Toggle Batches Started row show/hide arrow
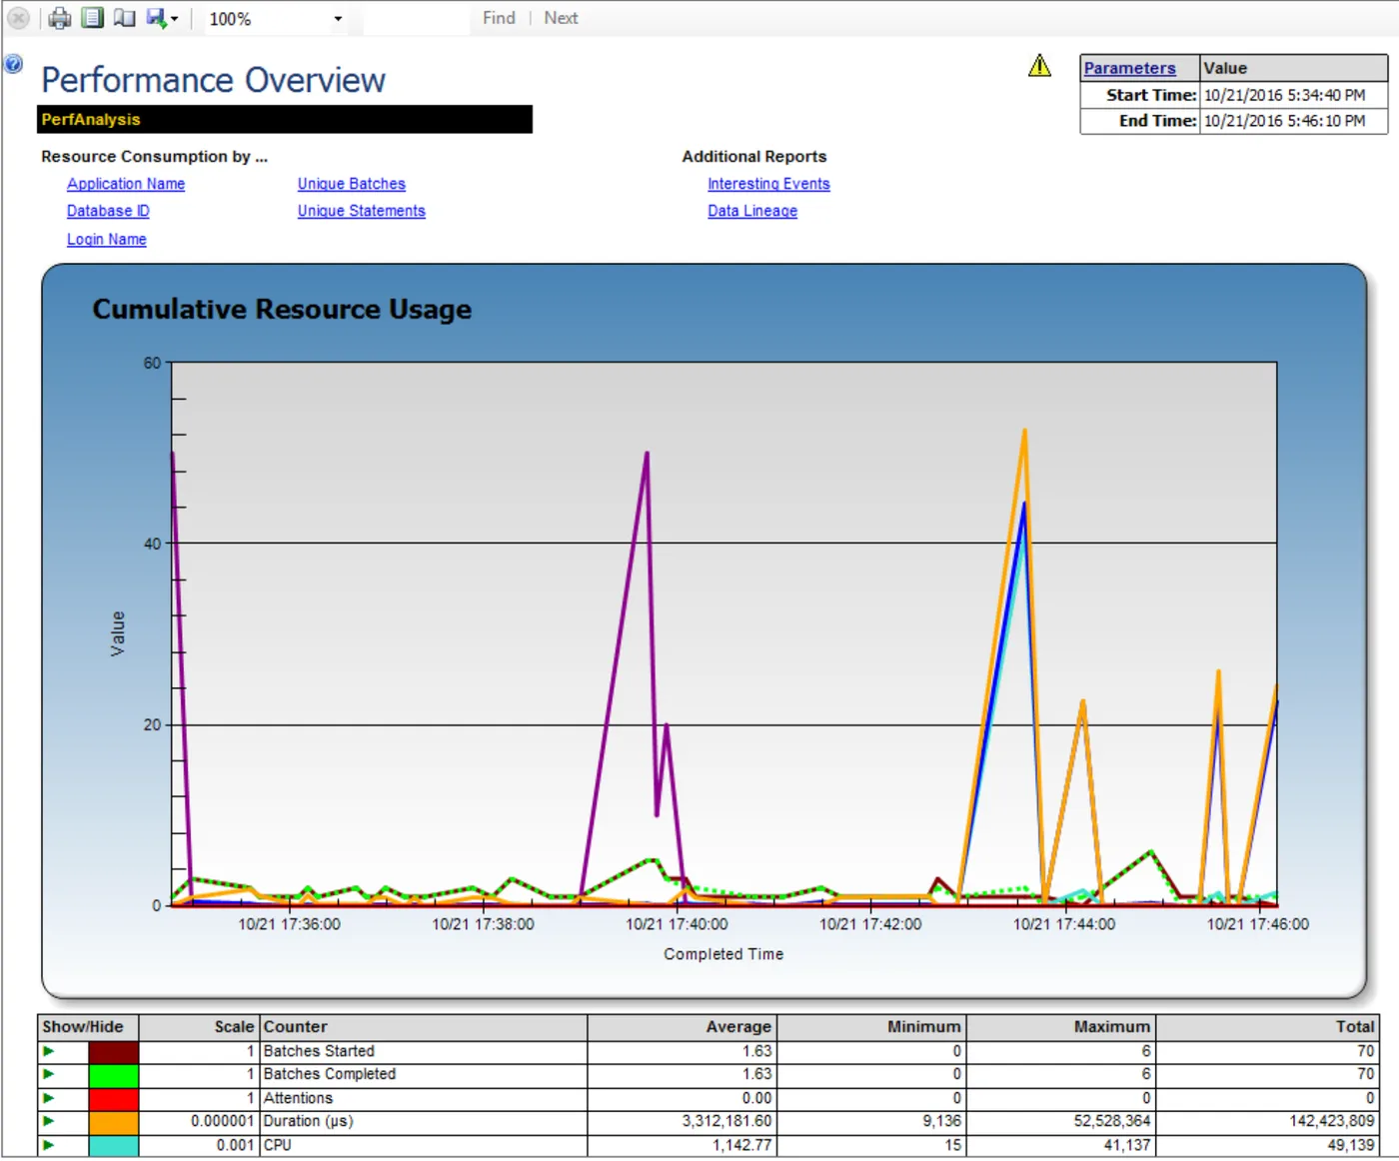1399x1161 pixels. [x=48, y=1051]
